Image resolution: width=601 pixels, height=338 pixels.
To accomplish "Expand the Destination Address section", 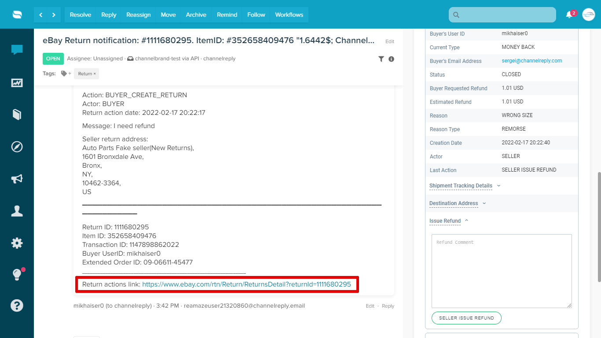I will point(454,203).
